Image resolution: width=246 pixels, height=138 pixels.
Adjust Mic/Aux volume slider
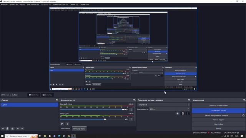92,119
